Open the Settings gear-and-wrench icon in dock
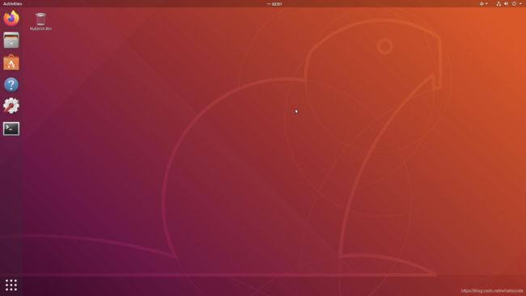 point(11,106)
